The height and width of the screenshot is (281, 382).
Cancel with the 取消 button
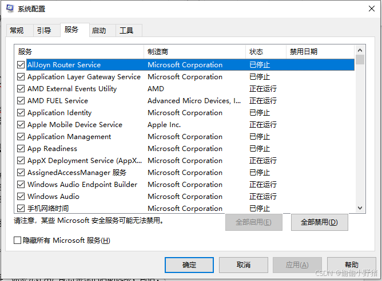pos(244,265)
